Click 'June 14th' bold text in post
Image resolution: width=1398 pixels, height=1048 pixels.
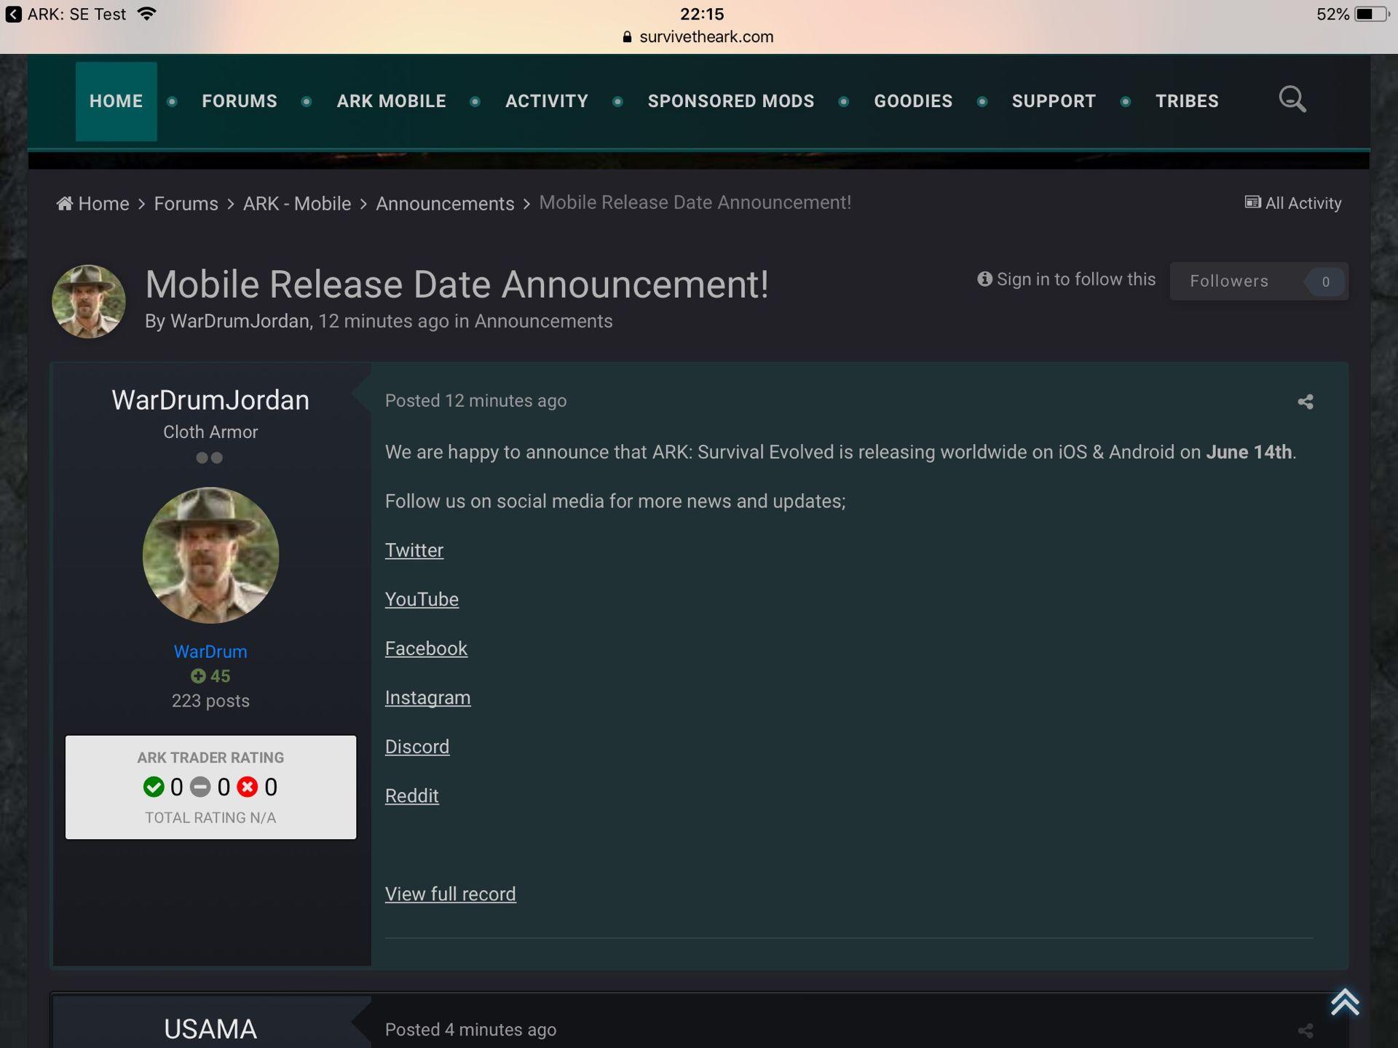point(1249,452)
